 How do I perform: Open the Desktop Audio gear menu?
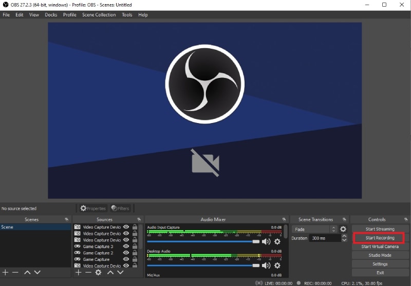[x=277, y=265]
